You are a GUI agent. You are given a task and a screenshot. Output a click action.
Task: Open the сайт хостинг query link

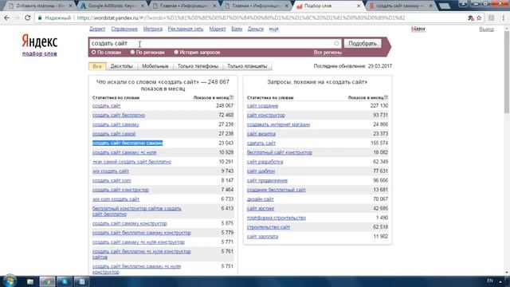coord(261,209)
